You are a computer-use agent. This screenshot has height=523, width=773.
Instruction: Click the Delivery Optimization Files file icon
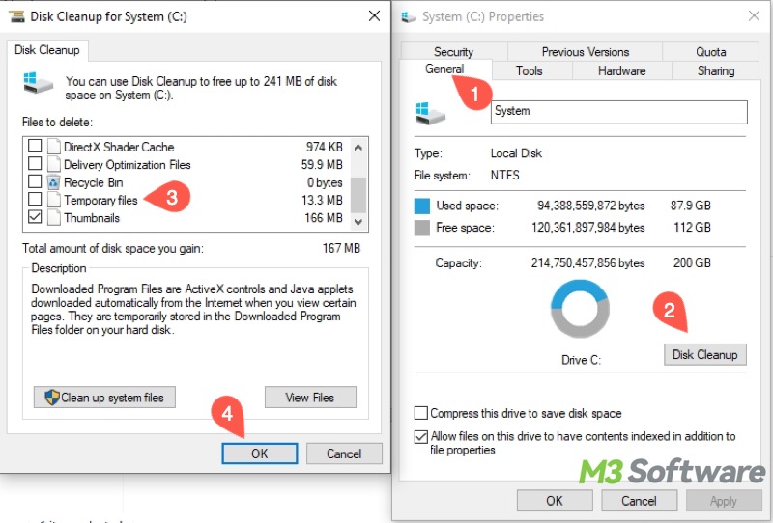(53, 164)
